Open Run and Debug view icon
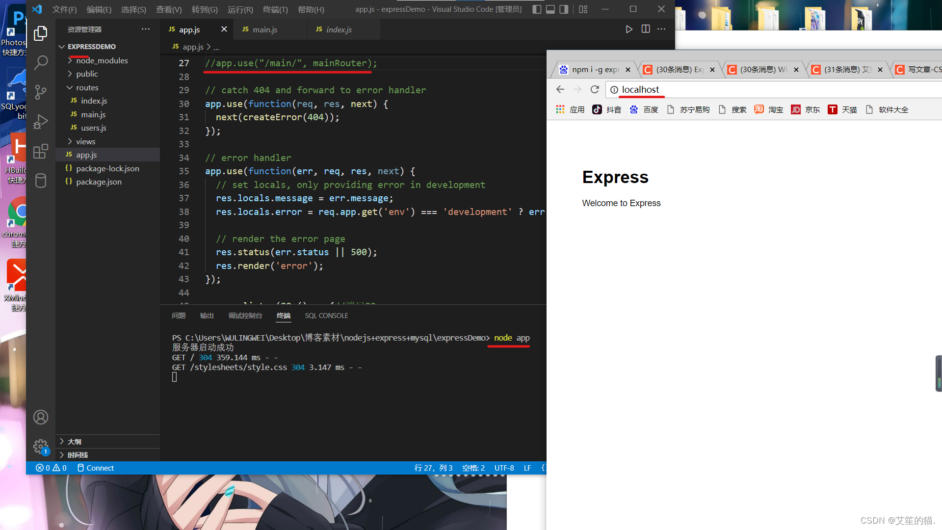Image resolution: width=942 pixels, height=530 pixels. [41, 121]
